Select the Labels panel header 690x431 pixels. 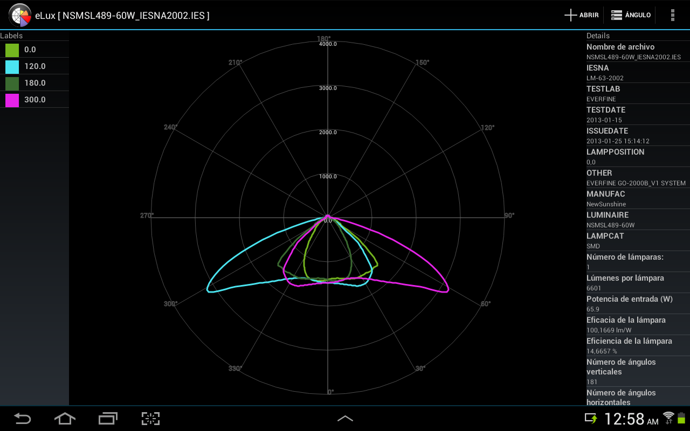click(12, 36)
